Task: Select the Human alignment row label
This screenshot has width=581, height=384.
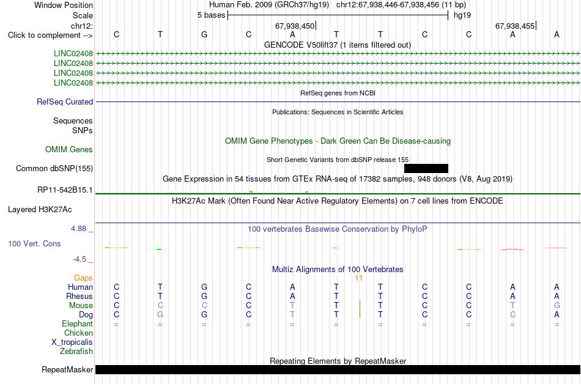Action: pos(80,287)
